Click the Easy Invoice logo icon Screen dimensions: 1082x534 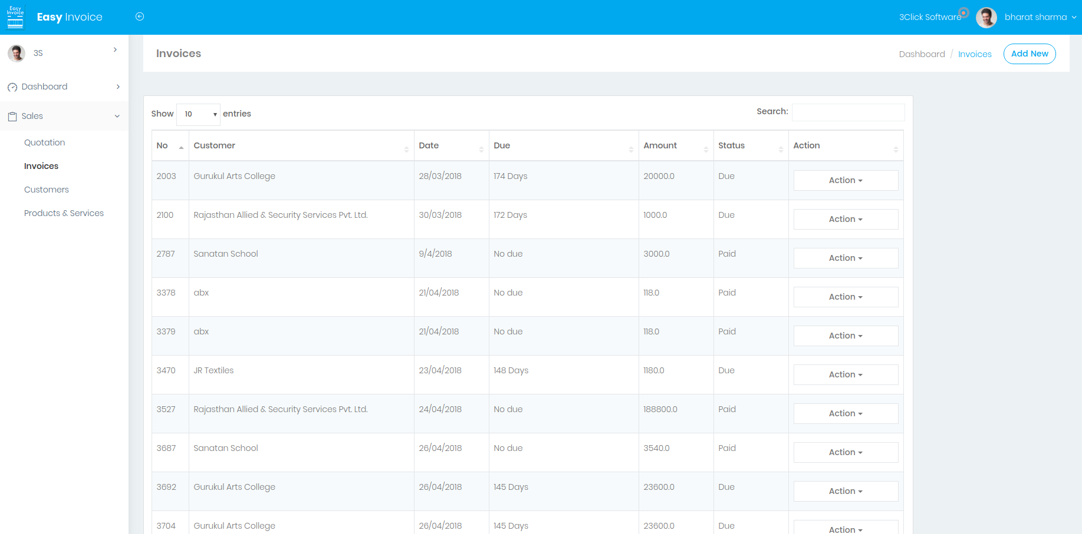(15, 16)
